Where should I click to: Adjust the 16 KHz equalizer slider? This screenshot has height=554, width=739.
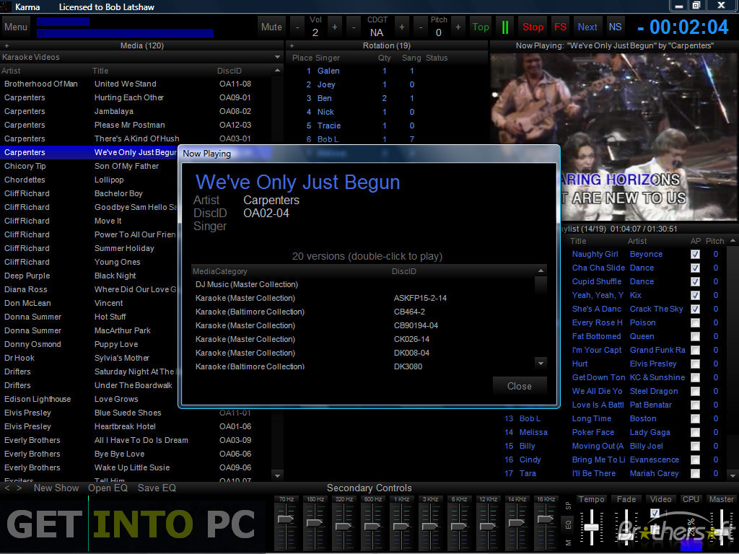click(546, 518)
